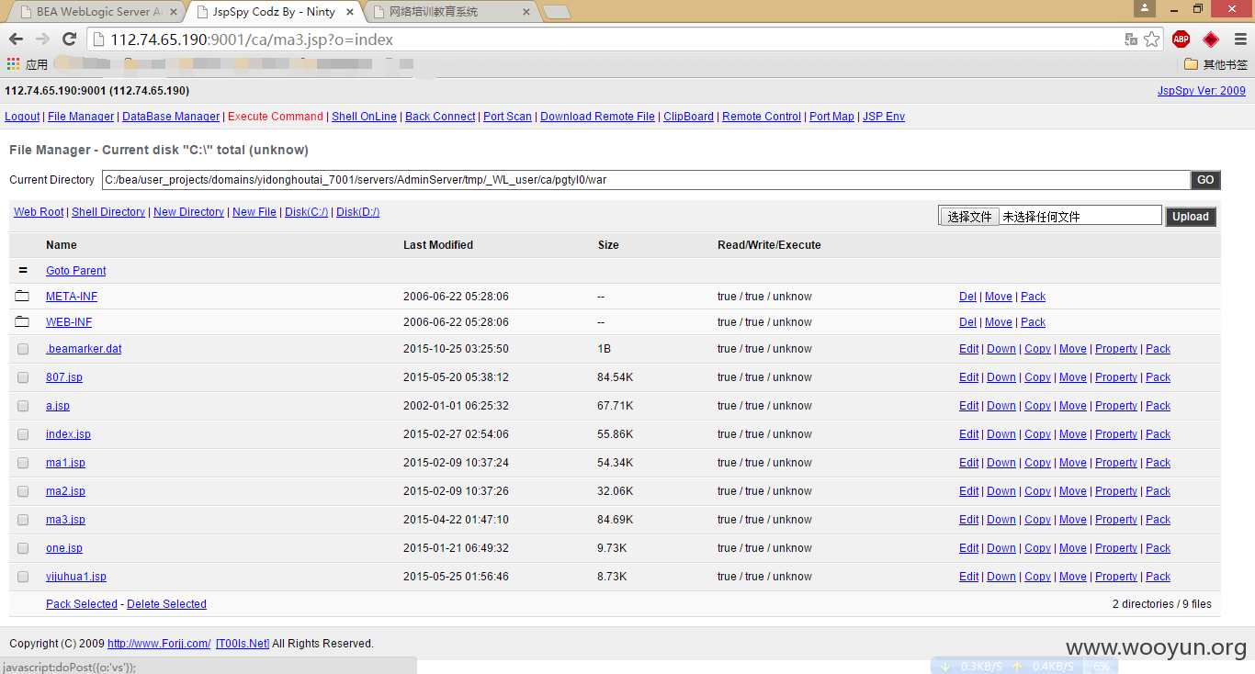Open Remote Control menu link
Image resolution: width=1255 pixels, height=674 pixels.
762,117
